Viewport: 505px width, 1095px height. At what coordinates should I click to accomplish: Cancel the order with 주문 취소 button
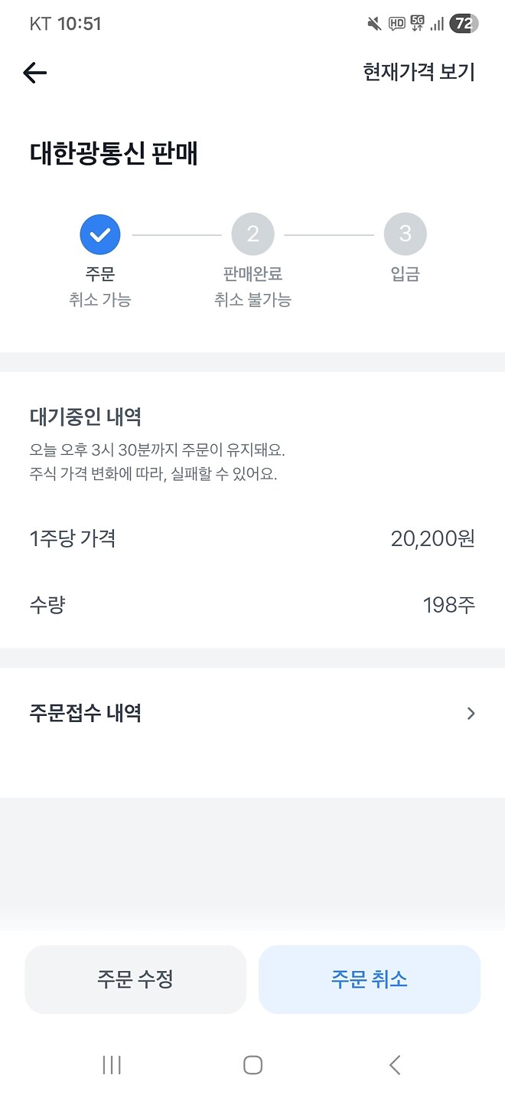(x=370, y=979)
